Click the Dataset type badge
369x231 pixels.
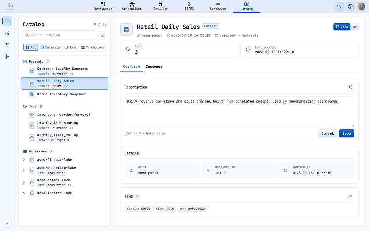211,26
